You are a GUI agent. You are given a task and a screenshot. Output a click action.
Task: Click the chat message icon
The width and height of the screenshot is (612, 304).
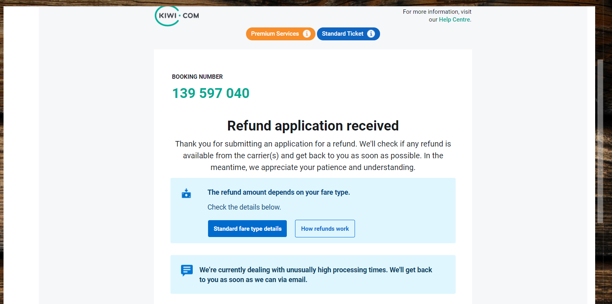pyautogui.click(x=187, y=270)
